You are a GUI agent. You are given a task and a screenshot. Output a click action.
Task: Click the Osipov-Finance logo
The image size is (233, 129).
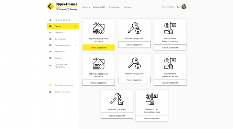coord(62,7)
